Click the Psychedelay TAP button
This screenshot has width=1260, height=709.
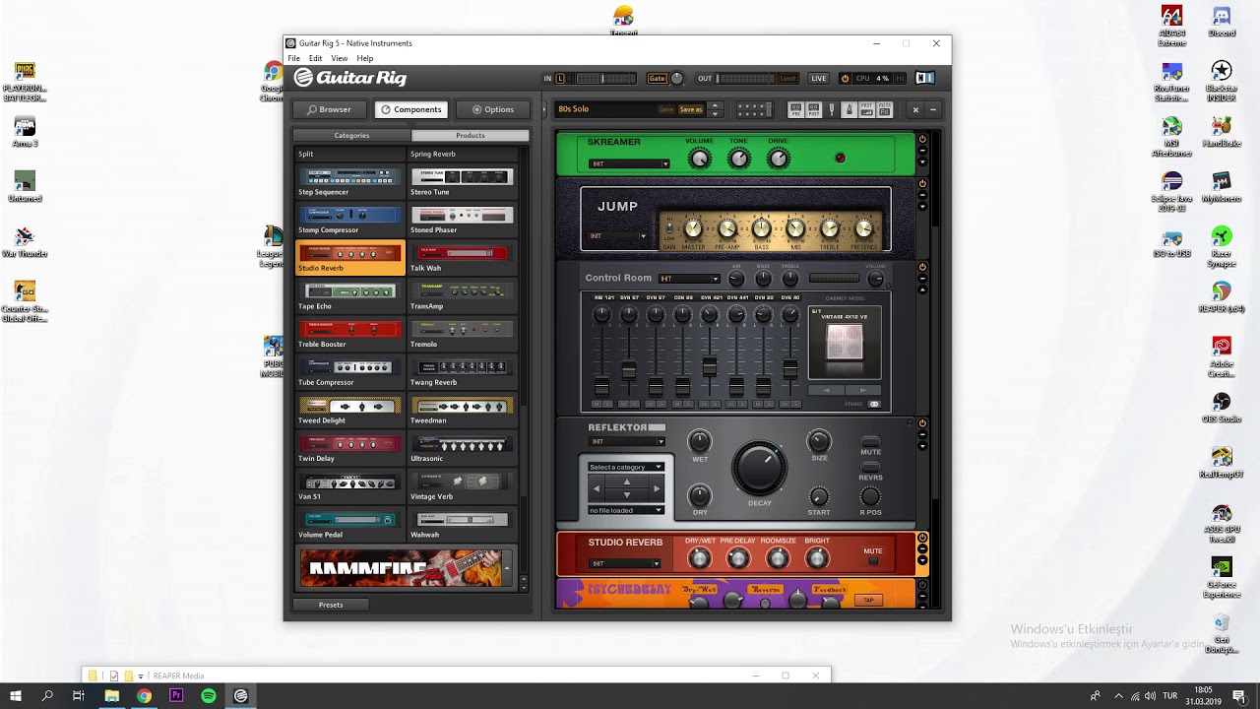(x=868, y=600)
